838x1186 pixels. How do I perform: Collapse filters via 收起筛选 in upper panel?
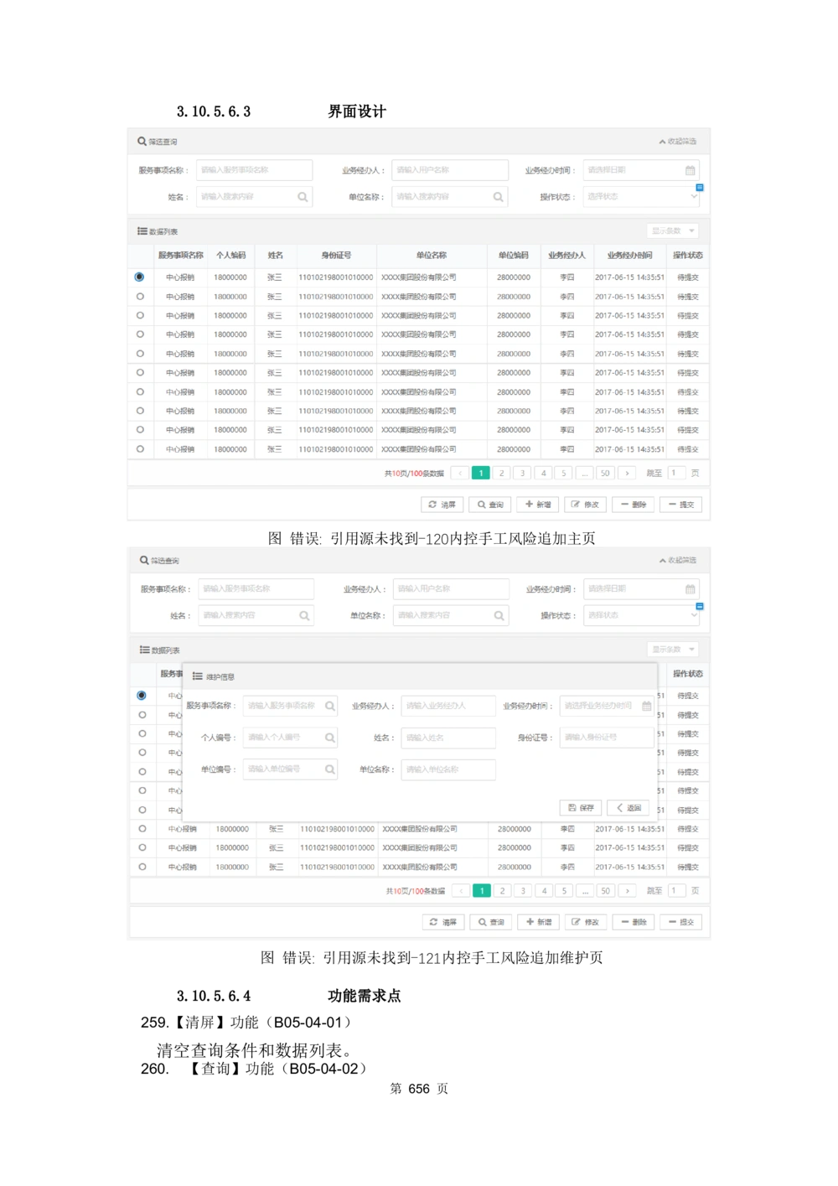(x=678, y=142)
